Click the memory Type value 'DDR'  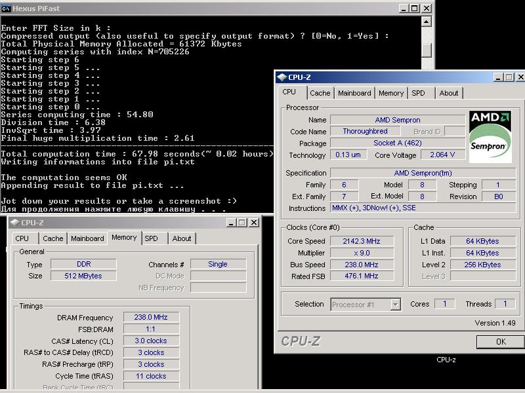coord(84,264)
